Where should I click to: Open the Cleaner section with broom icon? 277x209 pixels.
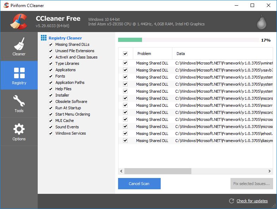tap(19, 47)
